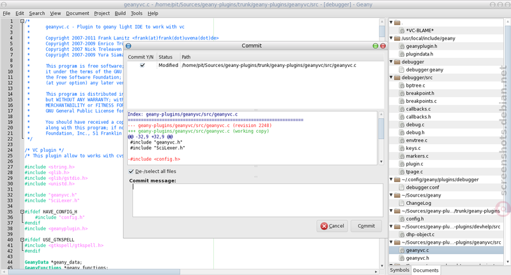This screenshot has width=511, height=275.
Task: Select geanyvc.h in Documents sidebar
Action: (x=417, y=258)
